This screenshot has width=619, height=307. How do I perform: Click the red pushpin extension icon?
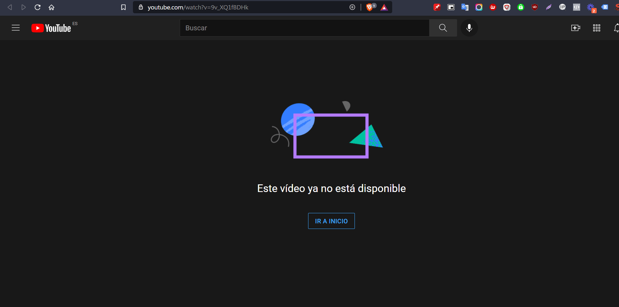437,7
